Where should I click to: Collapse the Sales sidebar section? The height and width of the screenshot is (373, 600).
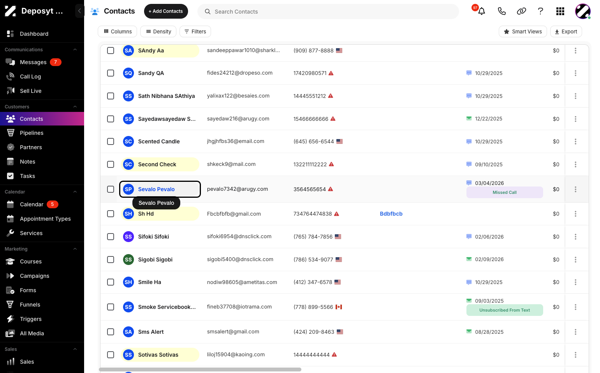point(75,349)
